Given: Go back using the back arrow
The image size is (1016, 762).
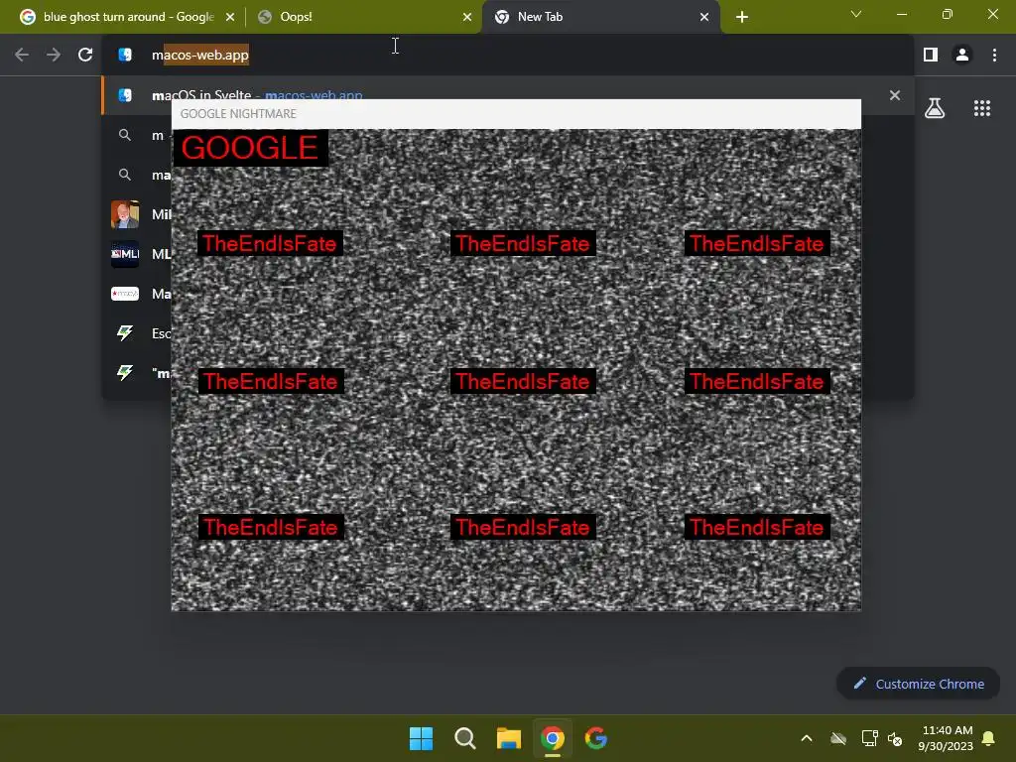Looking at the screenshot, I should pos(22,56).
